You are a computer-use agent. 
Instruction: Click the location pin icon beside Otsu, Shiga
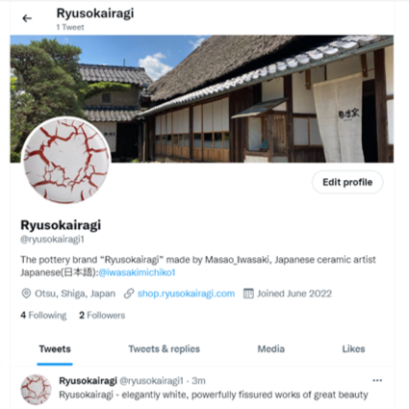(x=26, y=294)
